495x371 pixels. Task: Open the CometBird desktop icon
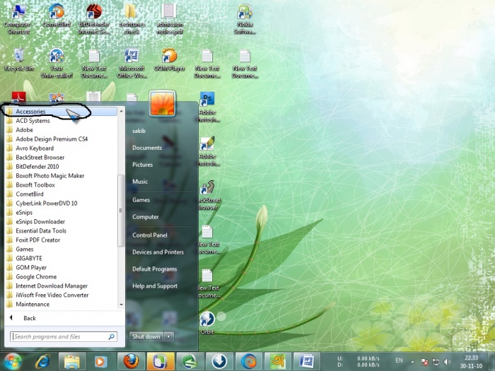click(x=56, y=16)
